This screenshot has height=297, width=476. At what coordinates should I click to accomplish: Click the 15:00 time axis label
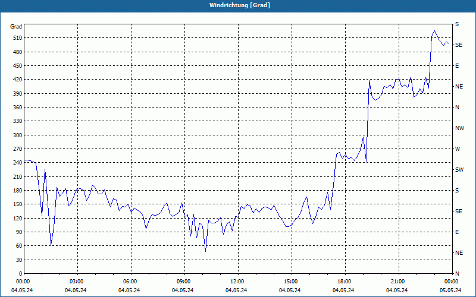[292, 282]
